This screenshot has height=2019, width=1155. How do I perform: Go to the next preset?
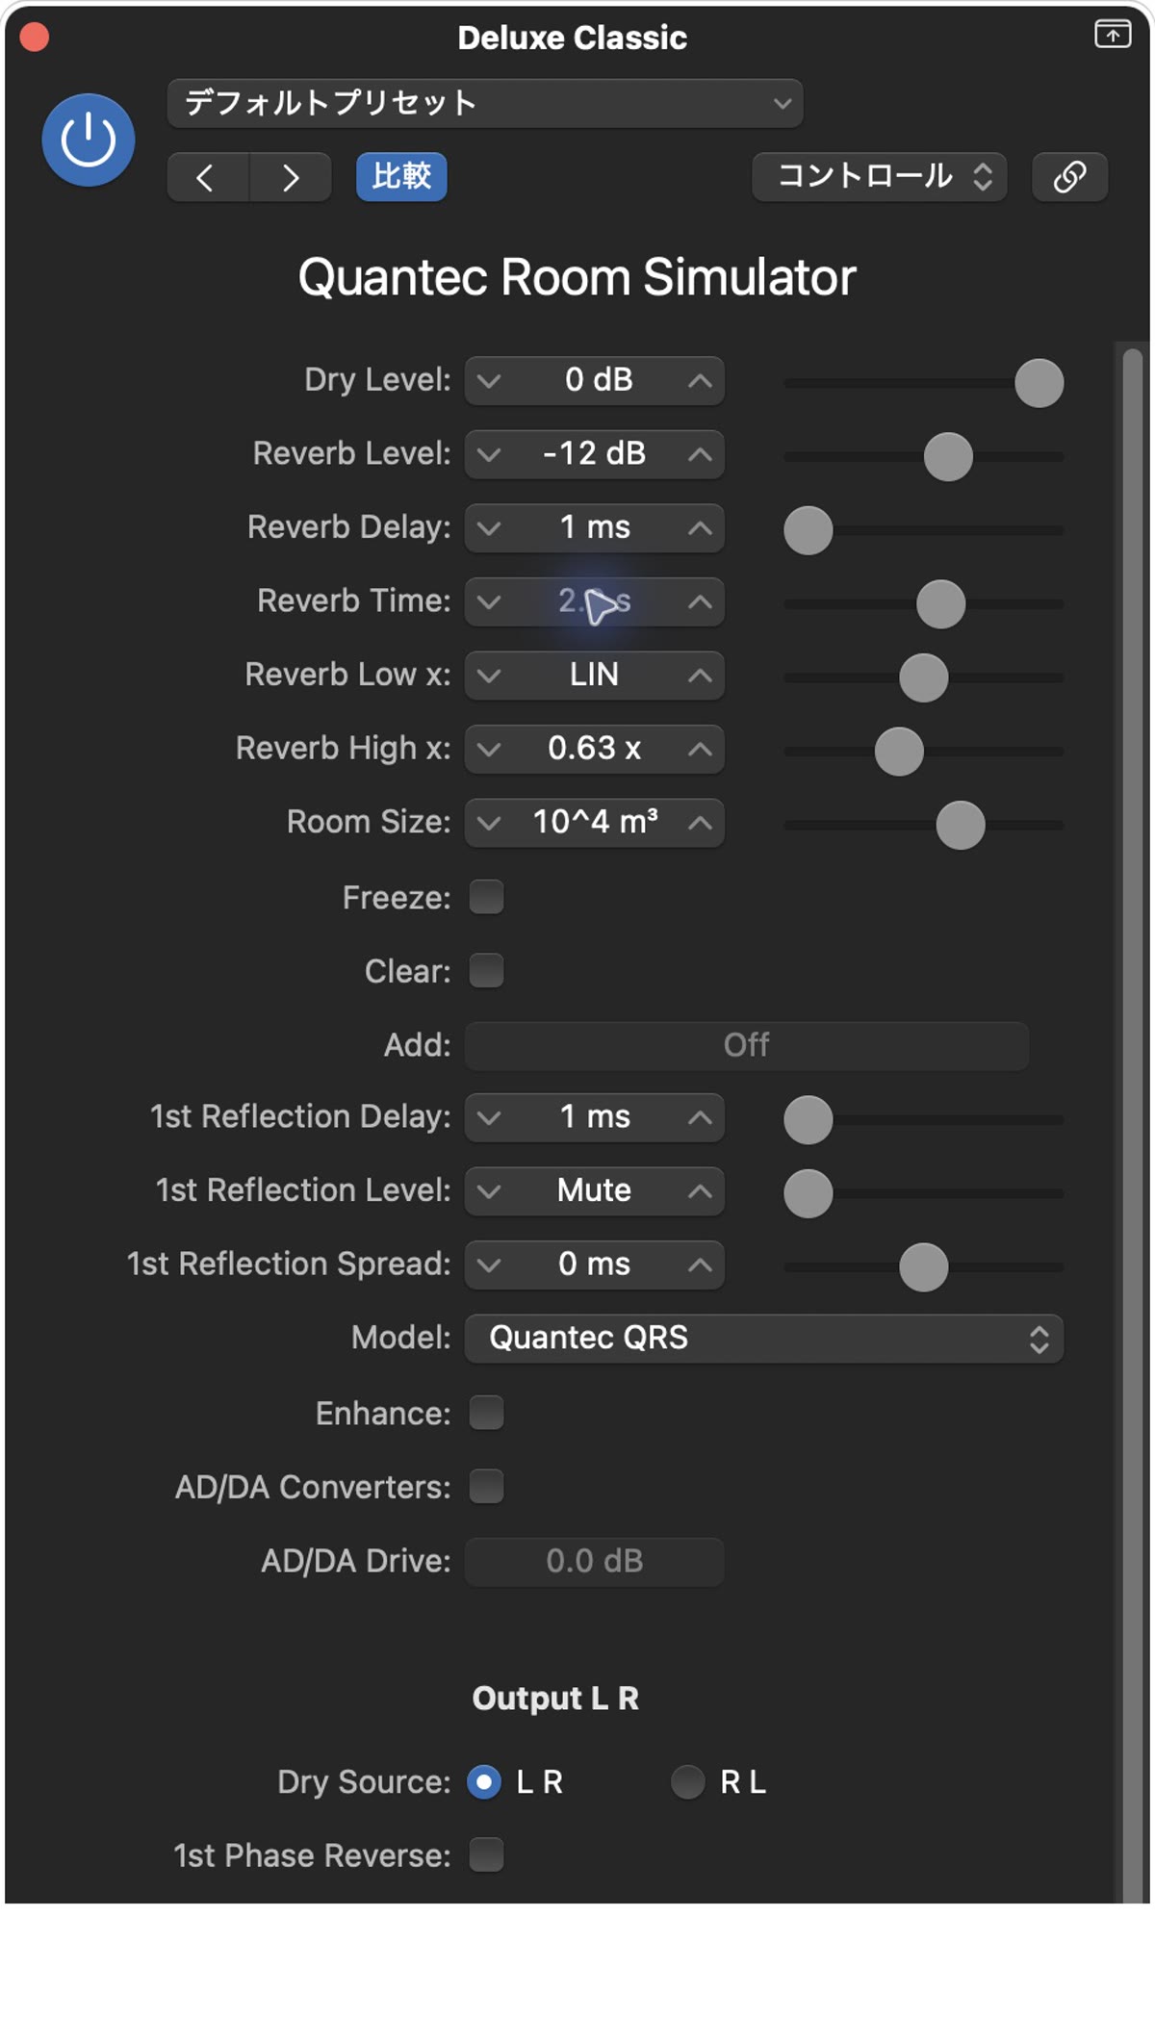point(290,177)
